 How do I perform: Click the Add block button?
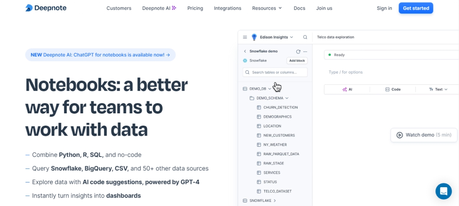297,60
